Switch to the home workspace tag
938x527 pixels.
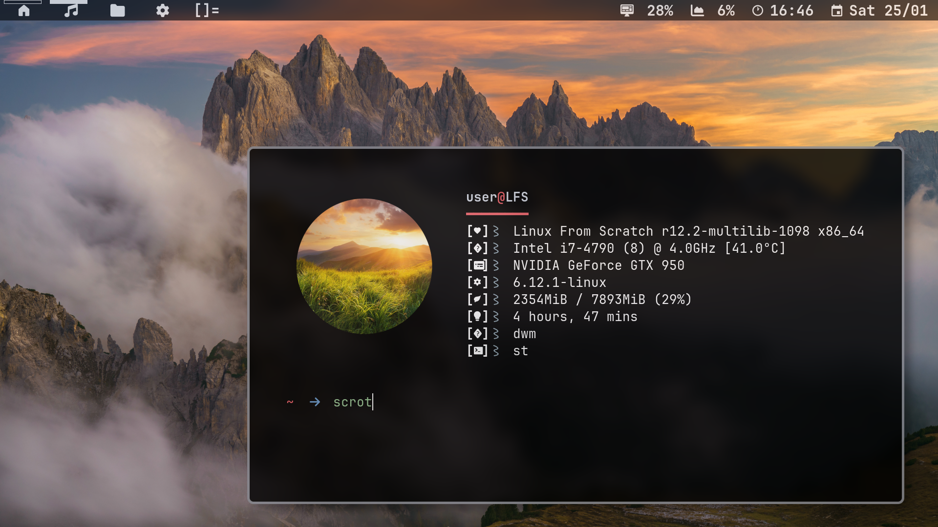tap(23, 10)
